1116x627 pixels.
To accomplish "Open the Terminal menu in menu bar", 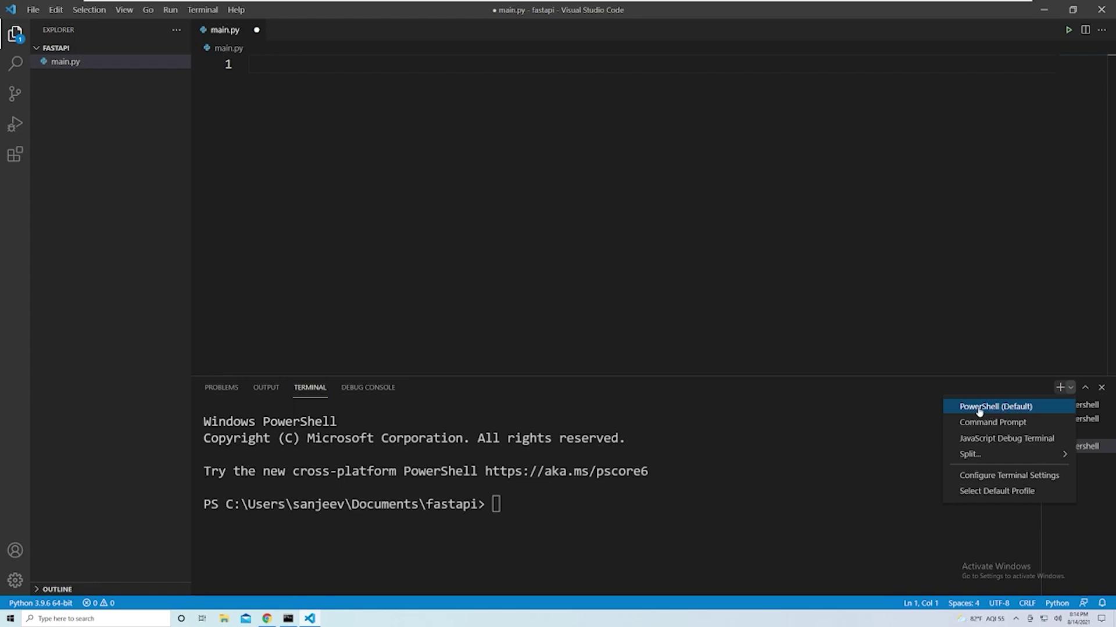I will pos(202,10).
